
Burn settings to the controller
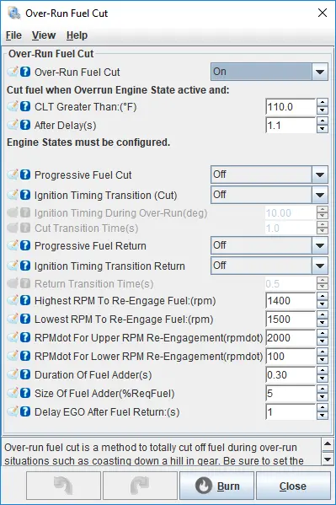(x=216, y=486)
